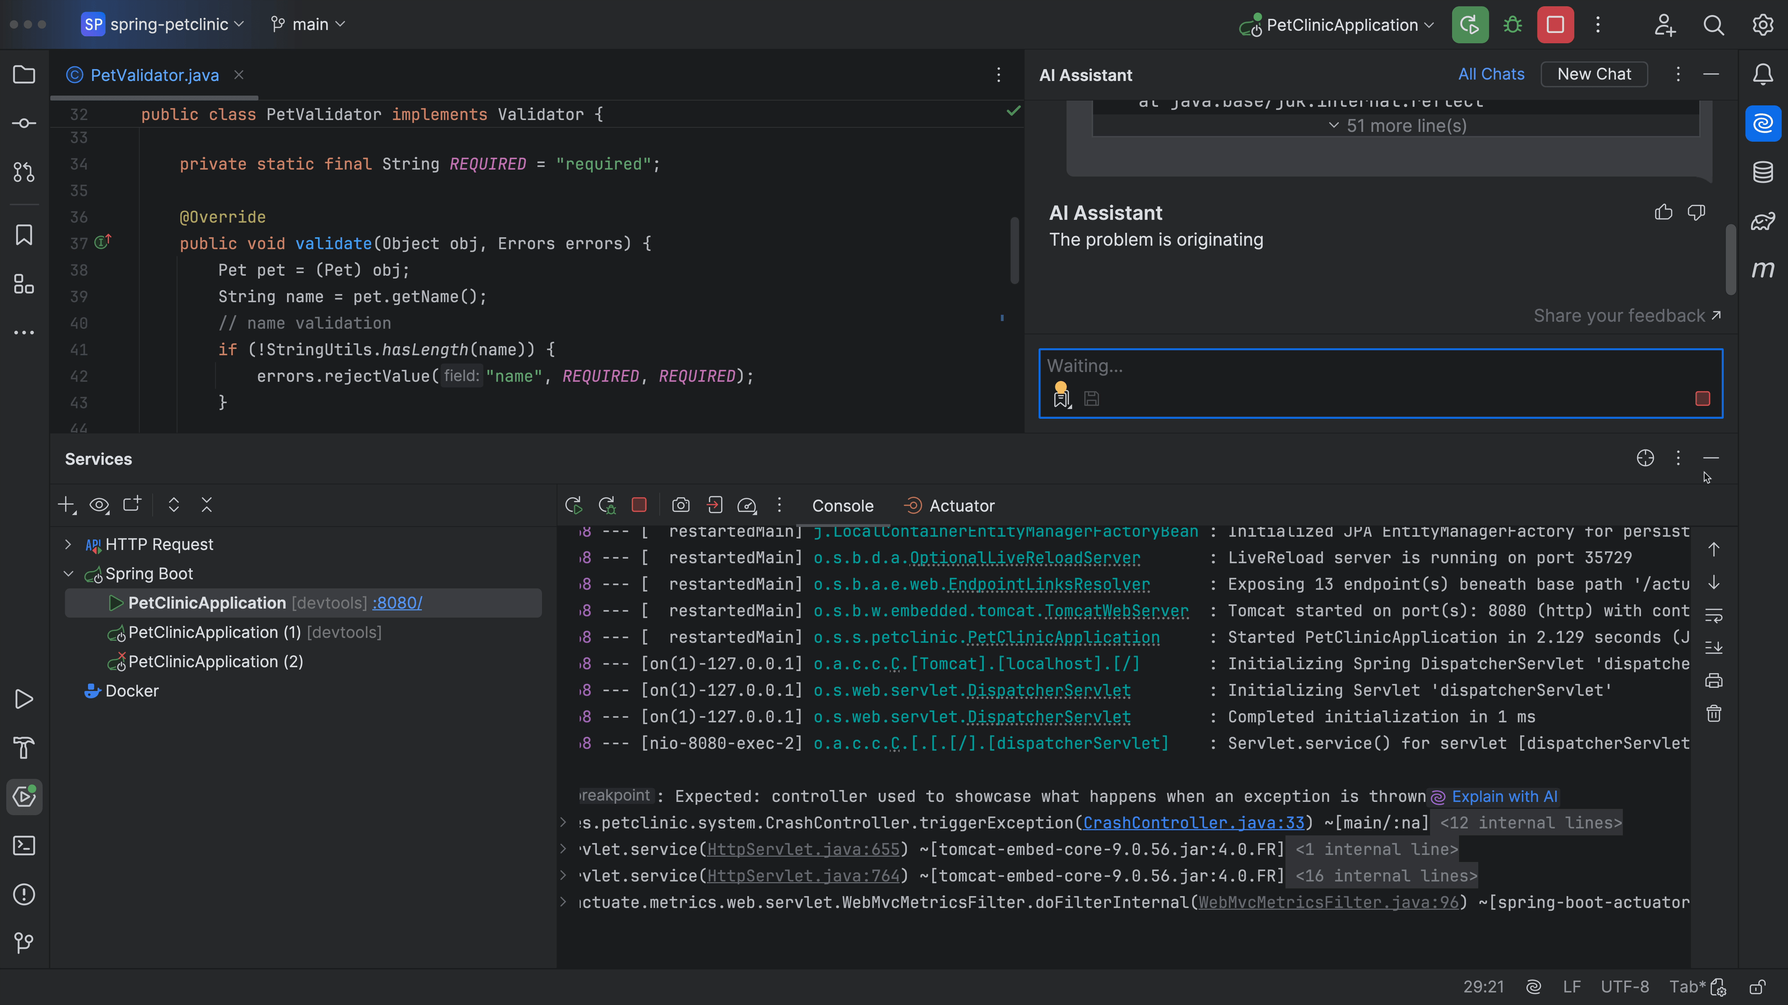Open the CrashController.java:33 link

1194,823
